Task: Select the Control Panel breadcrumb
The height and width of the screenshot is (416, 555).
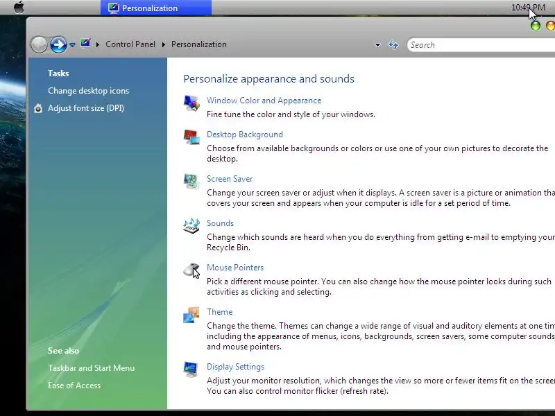Action: [x=130, y=44]
